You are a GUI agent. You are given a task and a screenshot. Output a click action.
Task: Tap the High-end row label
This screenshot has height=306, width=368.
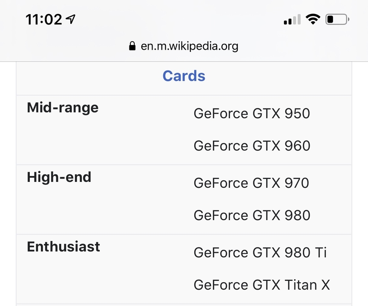[59, 177]
